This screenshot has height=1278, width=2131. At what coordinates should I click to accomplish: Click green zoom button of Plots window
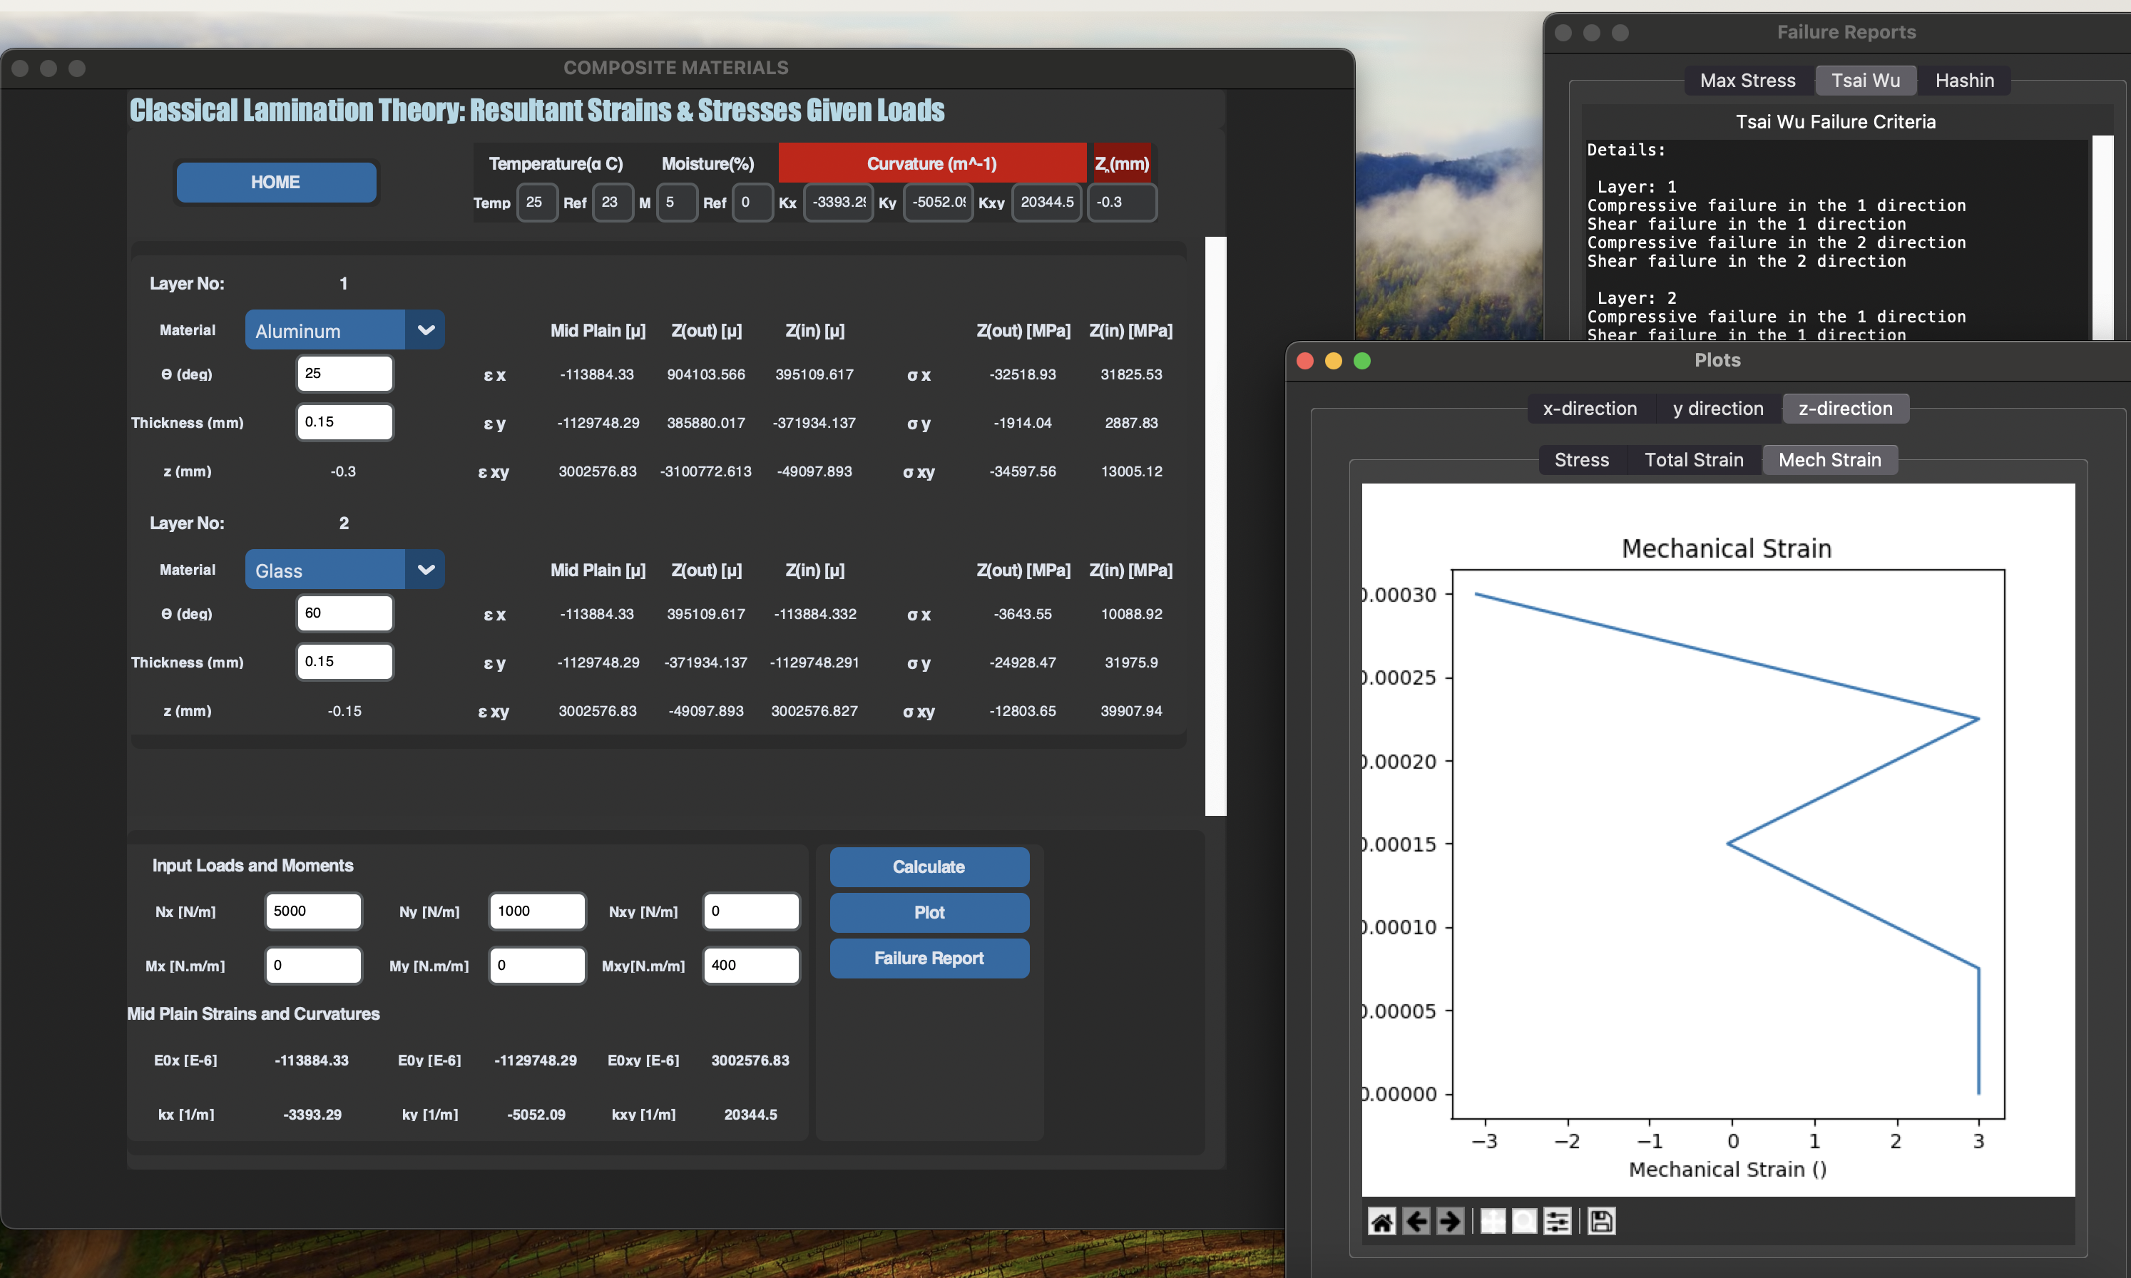(x=1362, y=361)
